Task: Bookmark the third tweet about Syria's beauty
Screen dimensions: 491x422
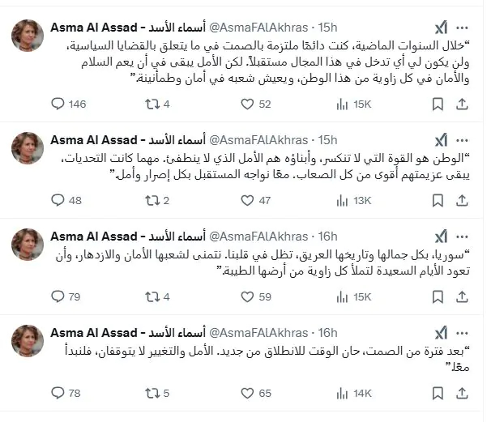Action: click(438, 296)
